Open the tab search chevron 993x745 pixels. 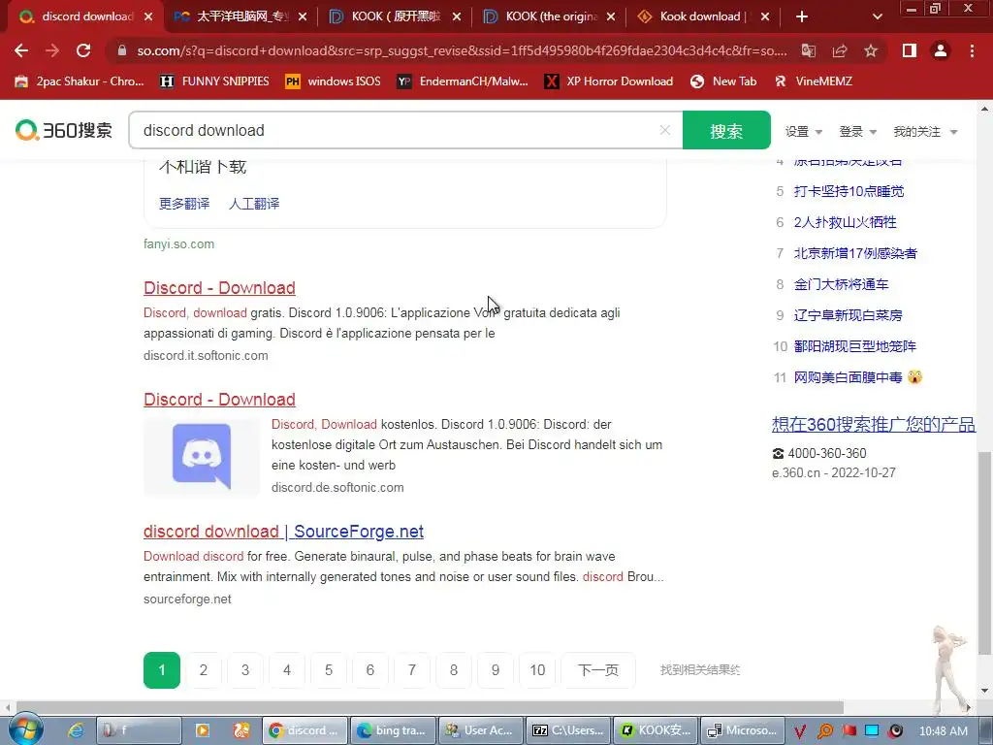pyautogui.click(x=877, y=16)
